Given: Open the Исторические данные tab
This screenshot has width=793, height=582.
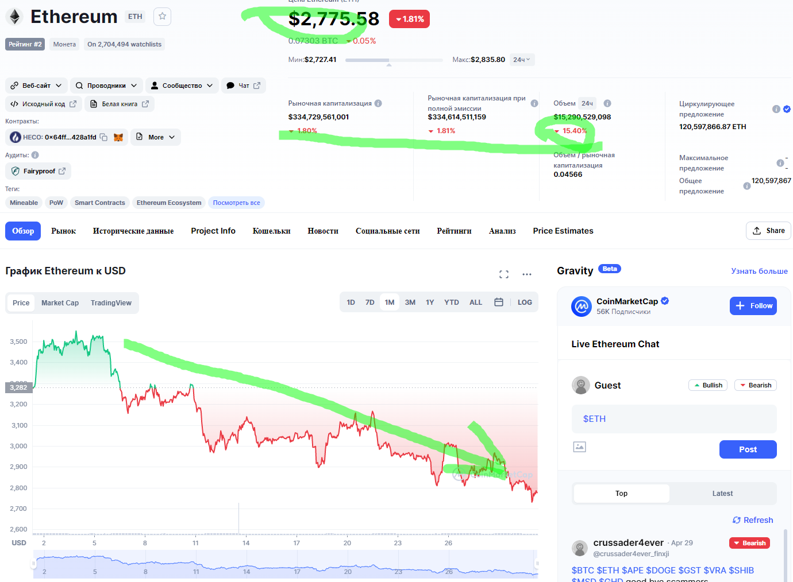Looking at the screenshot, I should (133, 231).
